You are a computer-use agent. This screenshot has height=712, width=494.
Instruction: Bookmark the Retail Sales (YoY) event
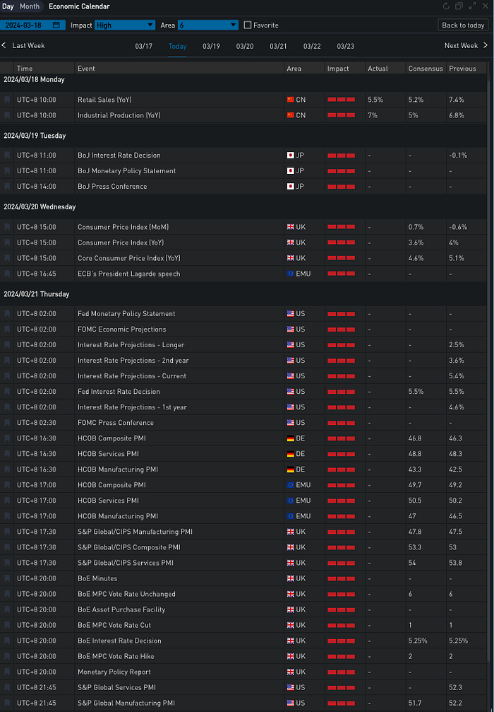tap(7, 100)
